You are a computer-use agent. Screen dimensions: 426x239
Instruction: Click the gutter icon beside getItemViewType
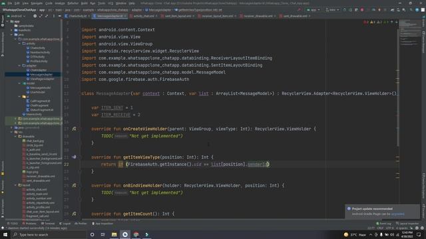(74, 157)
